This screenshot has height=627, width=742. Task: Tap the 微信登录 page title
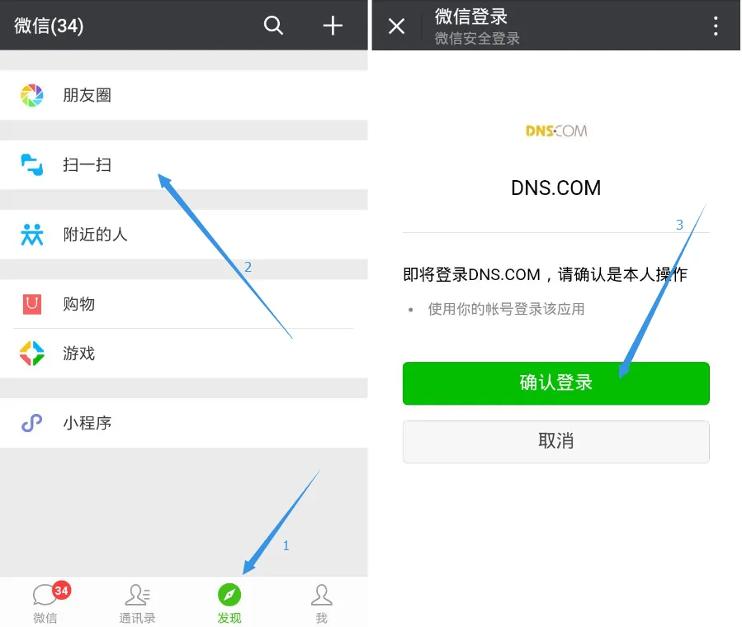pos(470,17)
